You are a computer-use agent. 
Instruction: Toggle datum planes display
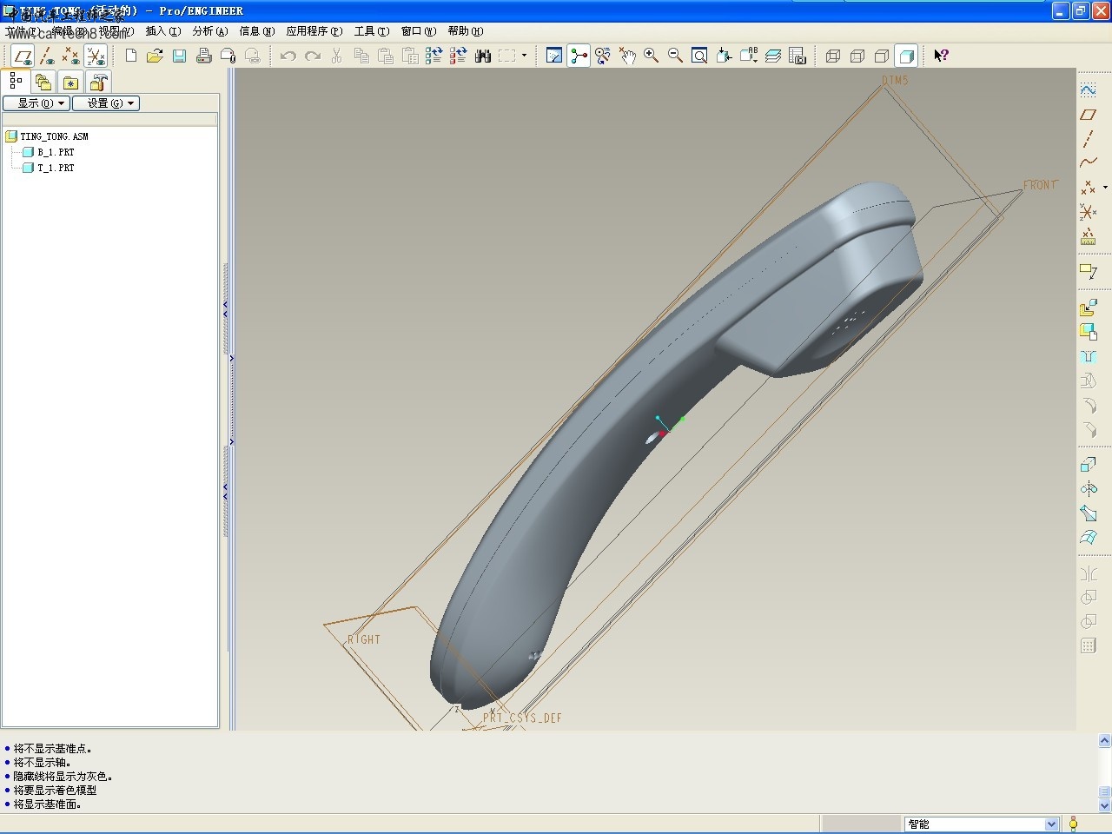click(23, 56)
